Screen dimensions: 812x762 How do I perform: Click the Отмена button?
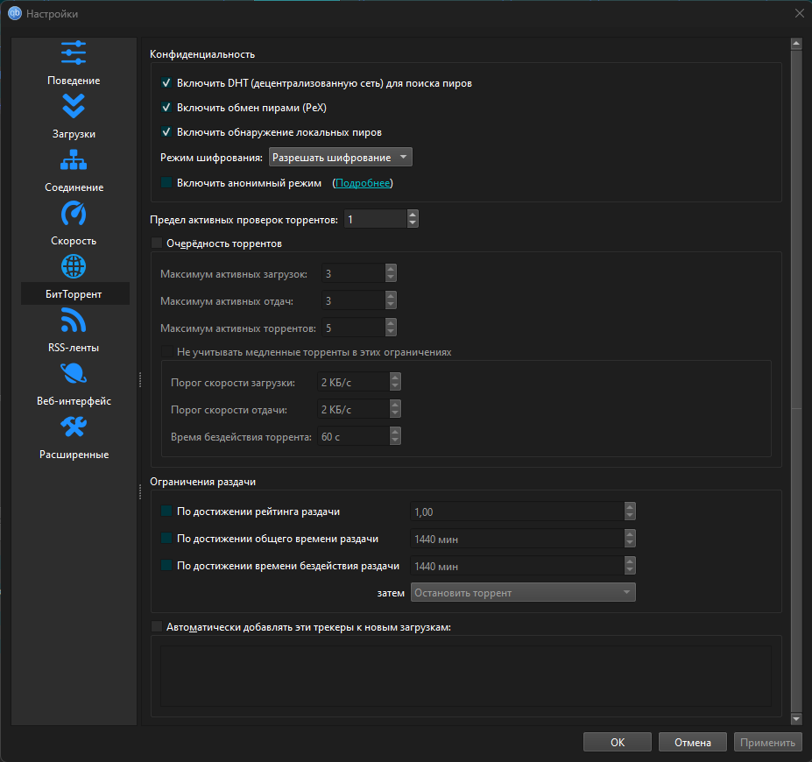pos(692,743)
